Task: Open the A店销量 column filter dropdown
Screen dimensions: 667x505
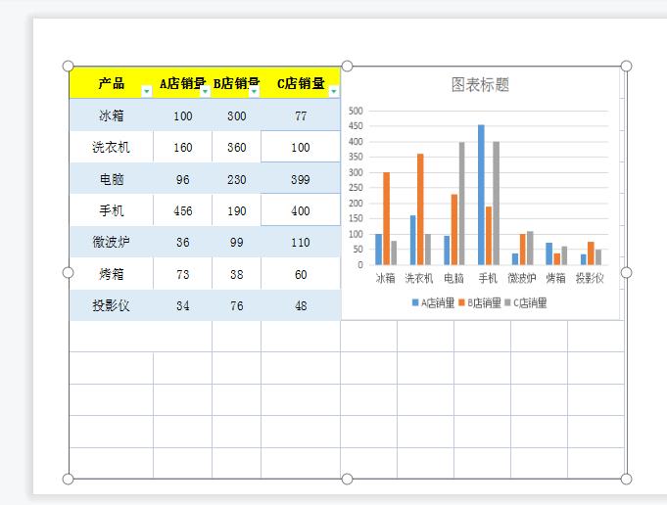Action: (x=205, y=91)
